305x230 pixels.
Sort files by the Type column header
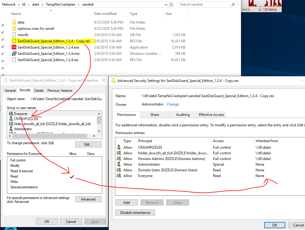pos(146,14)
